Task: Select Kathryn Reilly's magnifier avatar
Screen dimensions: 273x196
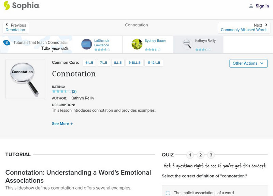Action: point(187,44)
